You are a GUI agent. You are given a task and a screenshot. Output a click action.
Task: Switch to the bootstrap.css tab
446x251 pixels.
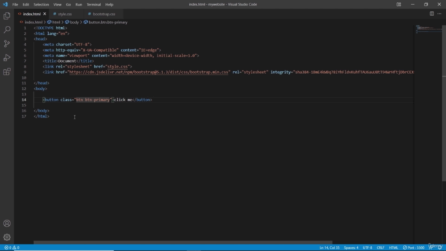(104, 14)
